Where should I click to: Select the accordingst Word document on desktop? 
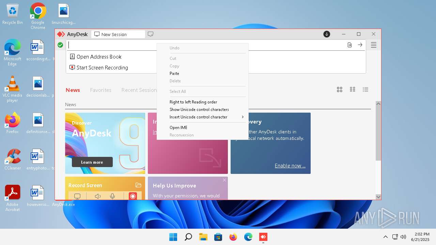[38, 50]
